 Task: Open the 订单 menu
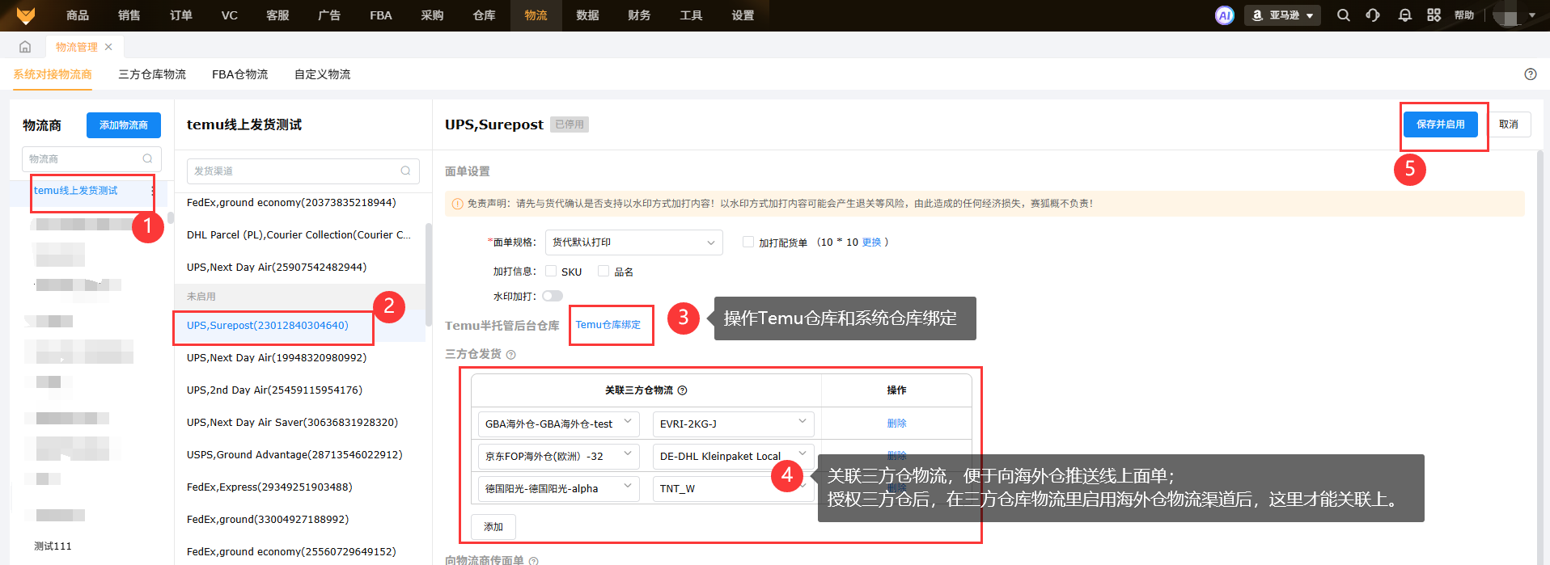[x=181, y=15]
